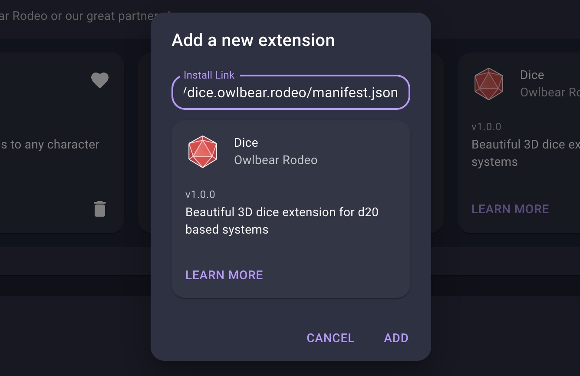Click the Install Link floating label
This screenshot has width=580, height=376.
pos(209,75)
